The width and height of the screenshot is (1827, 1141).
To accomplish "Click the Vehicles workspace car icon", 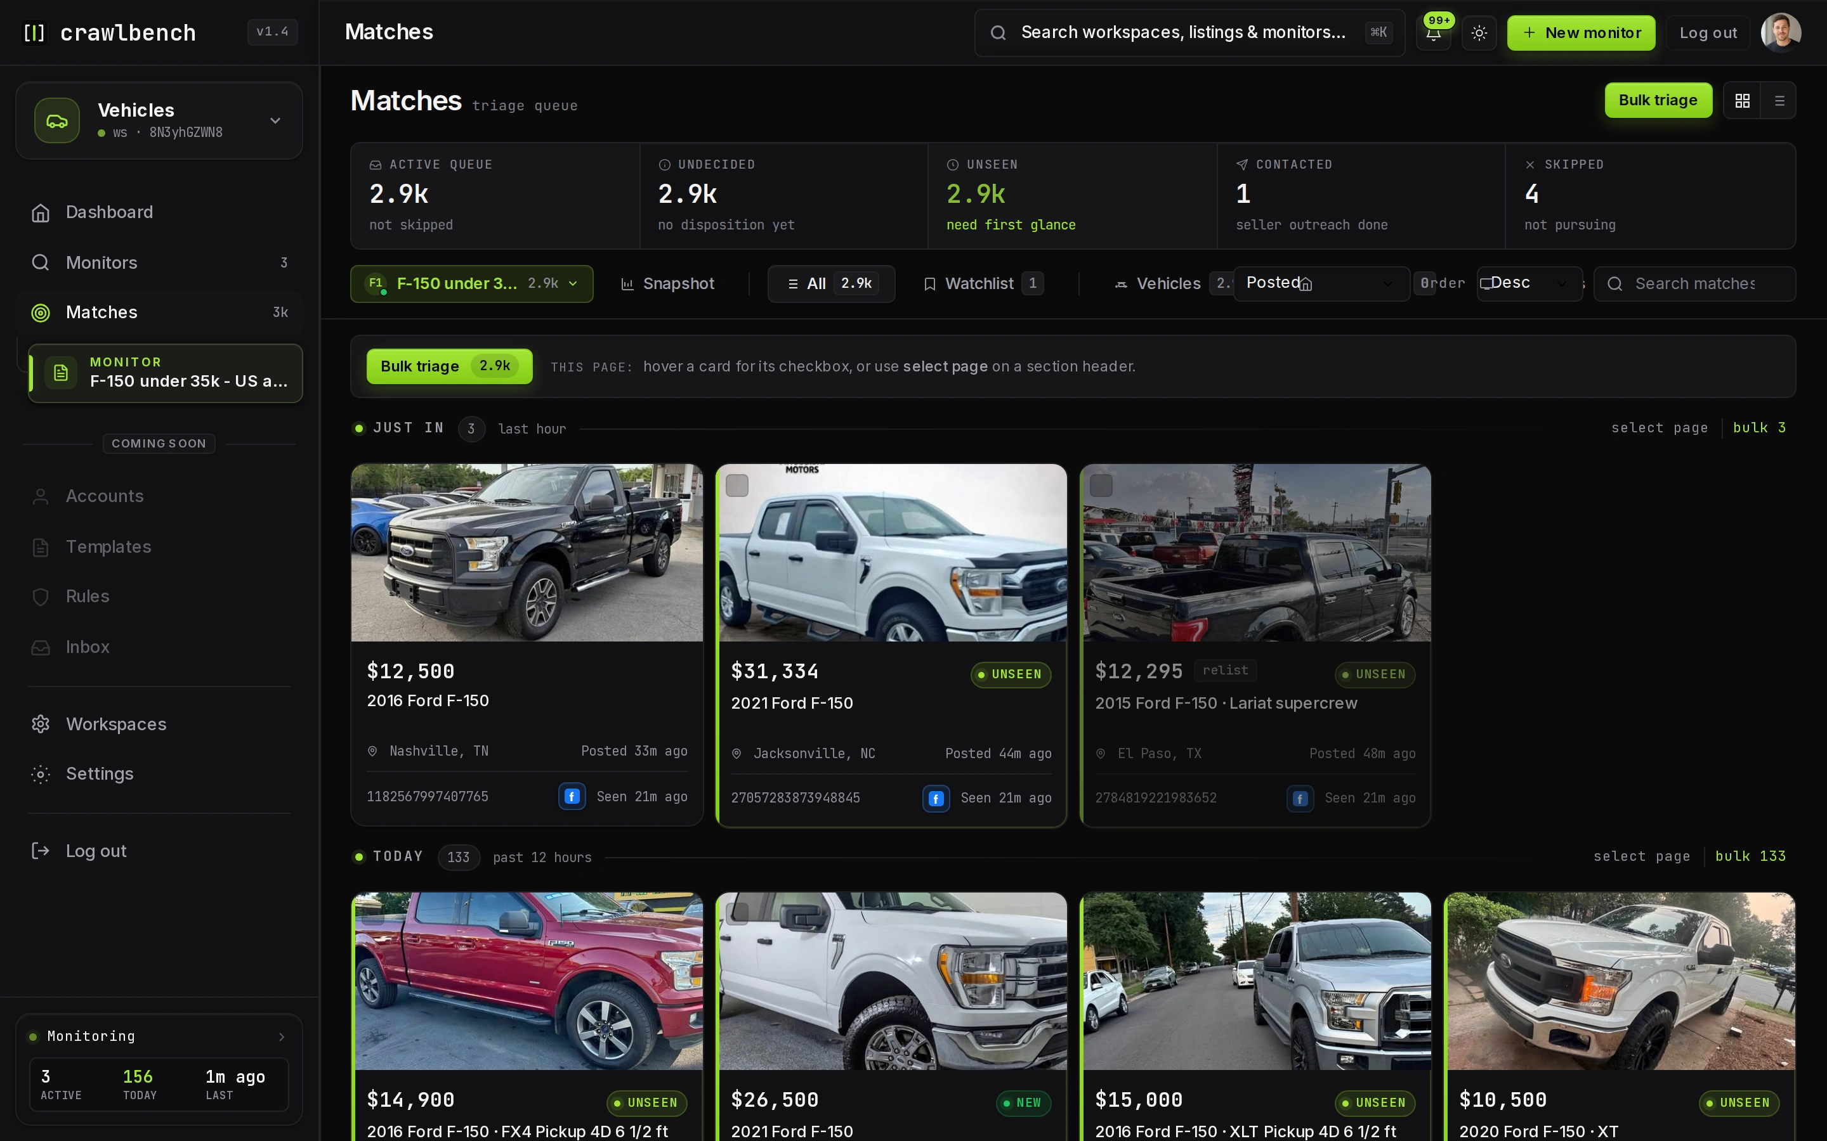I will [56, 120].
